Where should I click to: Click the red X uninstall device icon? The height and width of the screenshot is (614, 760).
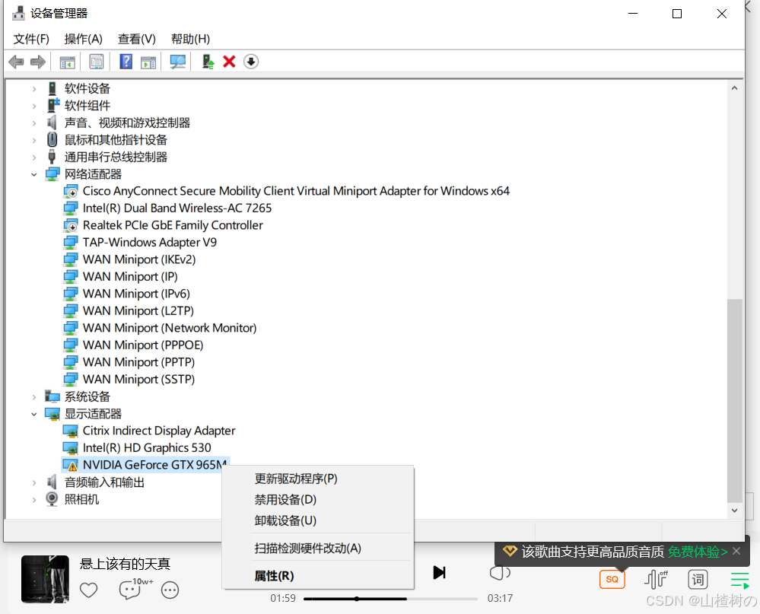pos(229,62)
